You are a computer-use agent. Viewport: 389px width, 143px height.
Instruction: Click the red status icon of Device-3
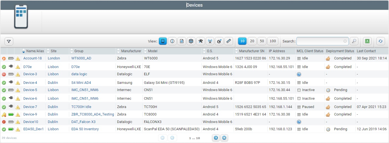tap(4, 74)
